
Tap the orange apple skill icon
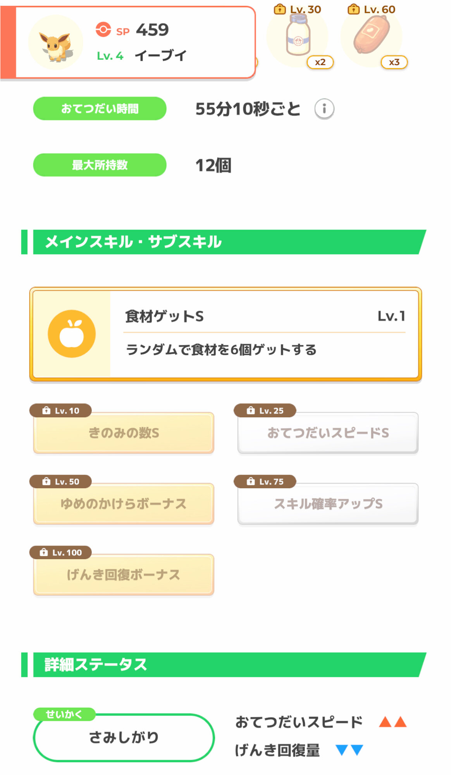pos(72,334)
